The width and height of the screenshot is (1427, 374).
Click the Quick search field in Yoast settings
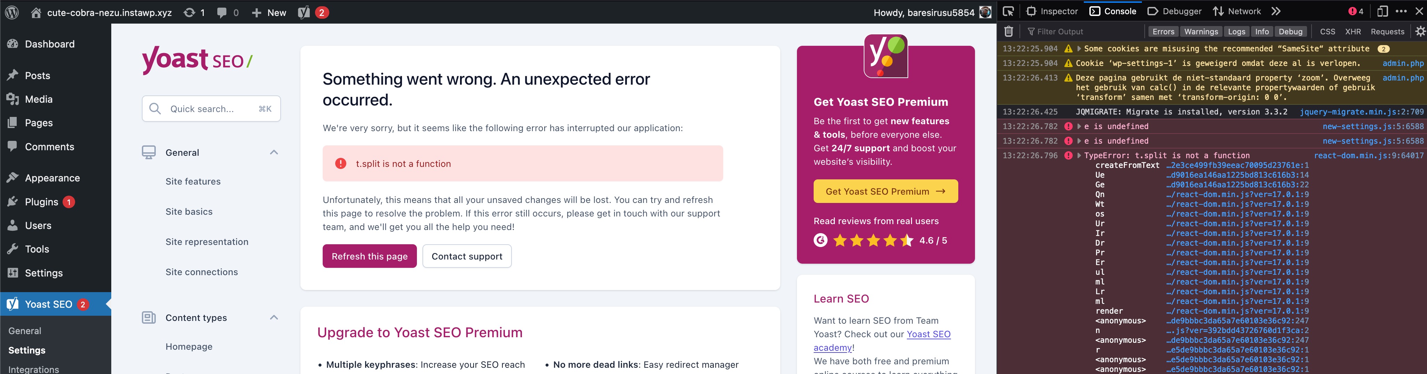(210, 108)
